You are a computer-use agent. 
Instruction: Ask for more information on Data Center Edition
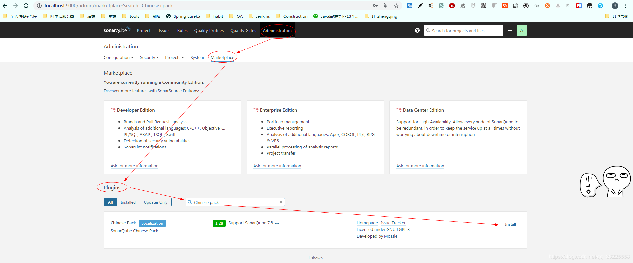point(420,166)
